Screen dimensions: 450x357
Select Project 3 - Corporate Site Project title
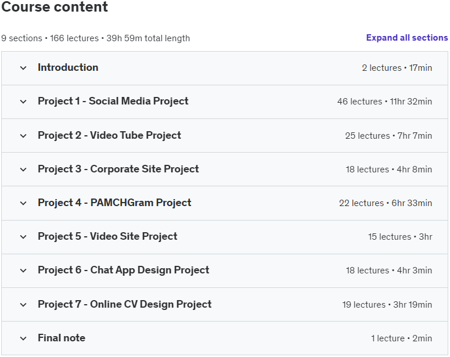[118, 169]
